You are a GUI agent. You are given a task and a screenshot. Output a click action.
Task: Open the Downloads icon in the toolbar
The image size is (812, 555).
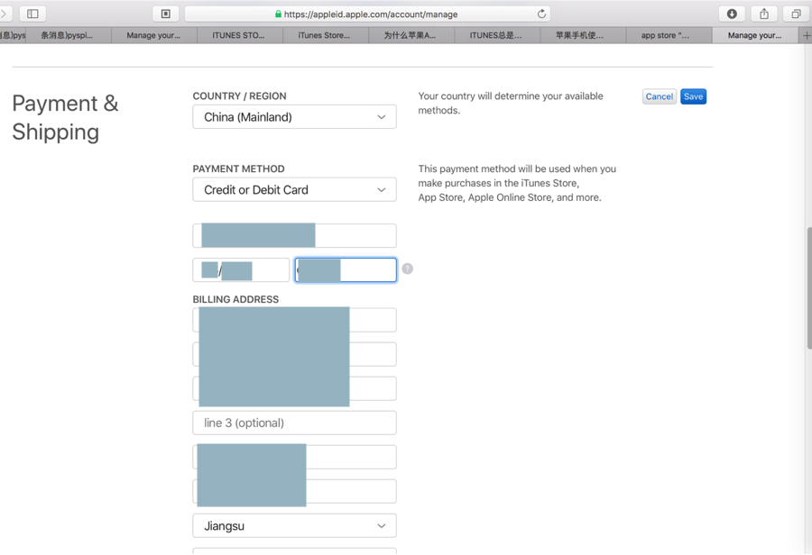pos(732,14)
